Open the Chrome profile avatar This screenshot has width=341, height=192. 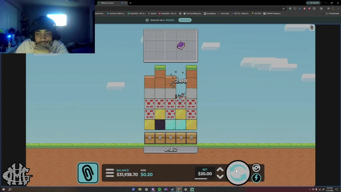point(333,9)
